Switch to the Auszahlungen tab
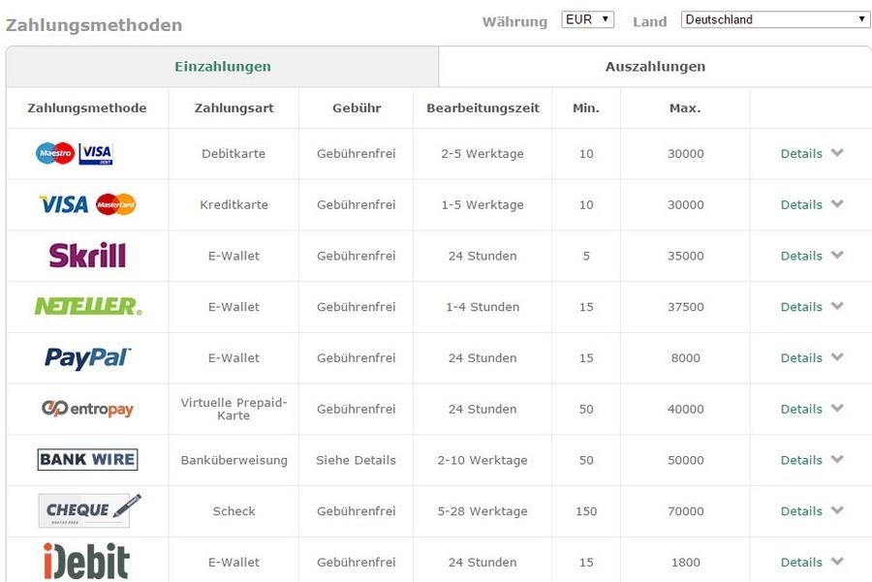Viewport: 872px width, 582px height. pyautogui.click(x=655, y=67)
